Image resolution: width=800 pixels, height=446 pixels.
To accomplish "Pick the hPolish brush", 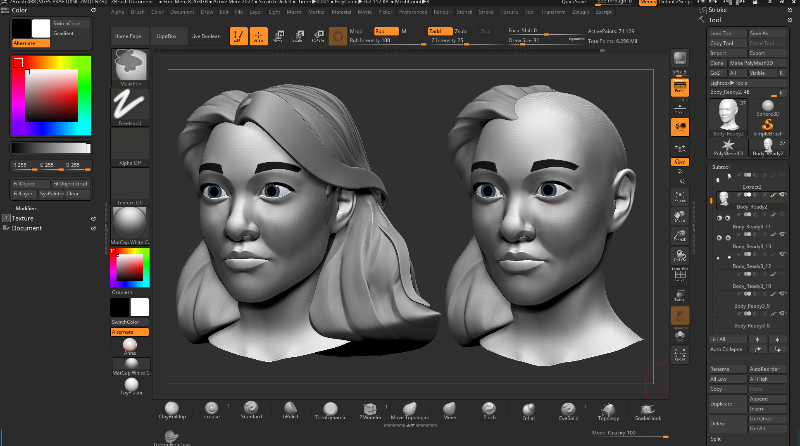I will click(291, 410).
